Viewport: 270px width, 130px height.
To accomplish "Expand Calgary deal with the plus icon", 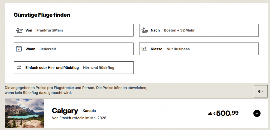I will (257, 113).
